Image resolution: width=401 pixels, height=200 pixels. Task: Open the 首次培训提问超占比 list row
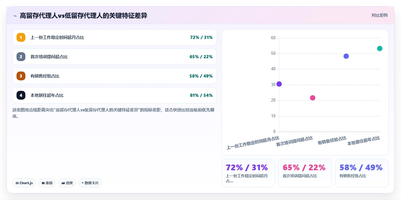(x=115, y=57)
